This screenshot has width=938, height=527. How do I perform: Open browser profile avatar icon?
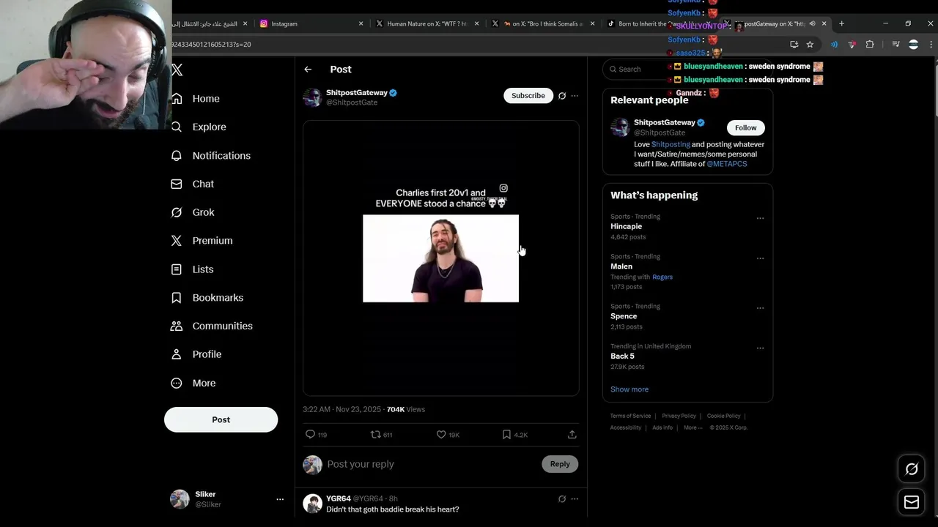(913, 45)
